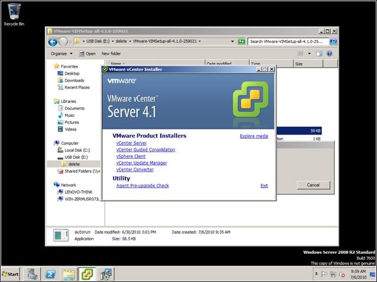
Task: Open the vCenter Server installer link
Action: coord(131,143)
